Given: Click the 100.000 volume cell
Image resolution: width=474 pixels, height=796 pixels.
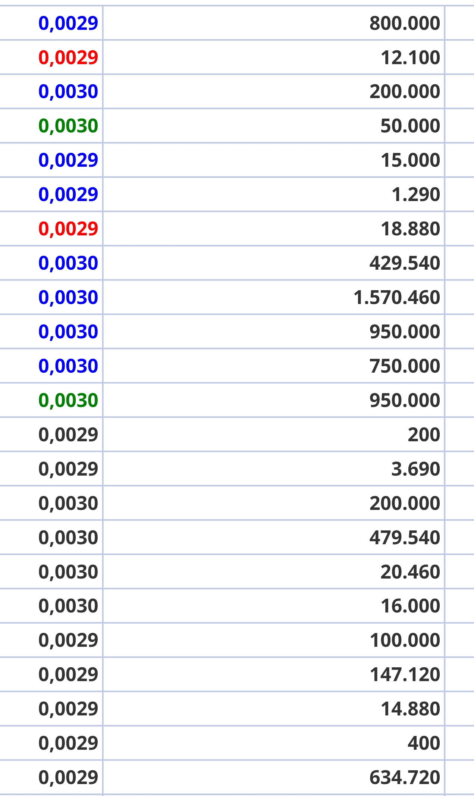Looking at the screenshot, I should (x=274, y=640).
